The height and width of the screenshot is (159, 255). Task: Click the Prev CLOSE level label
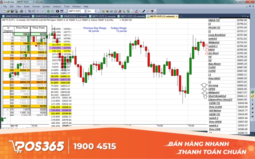tap(215, 107)
